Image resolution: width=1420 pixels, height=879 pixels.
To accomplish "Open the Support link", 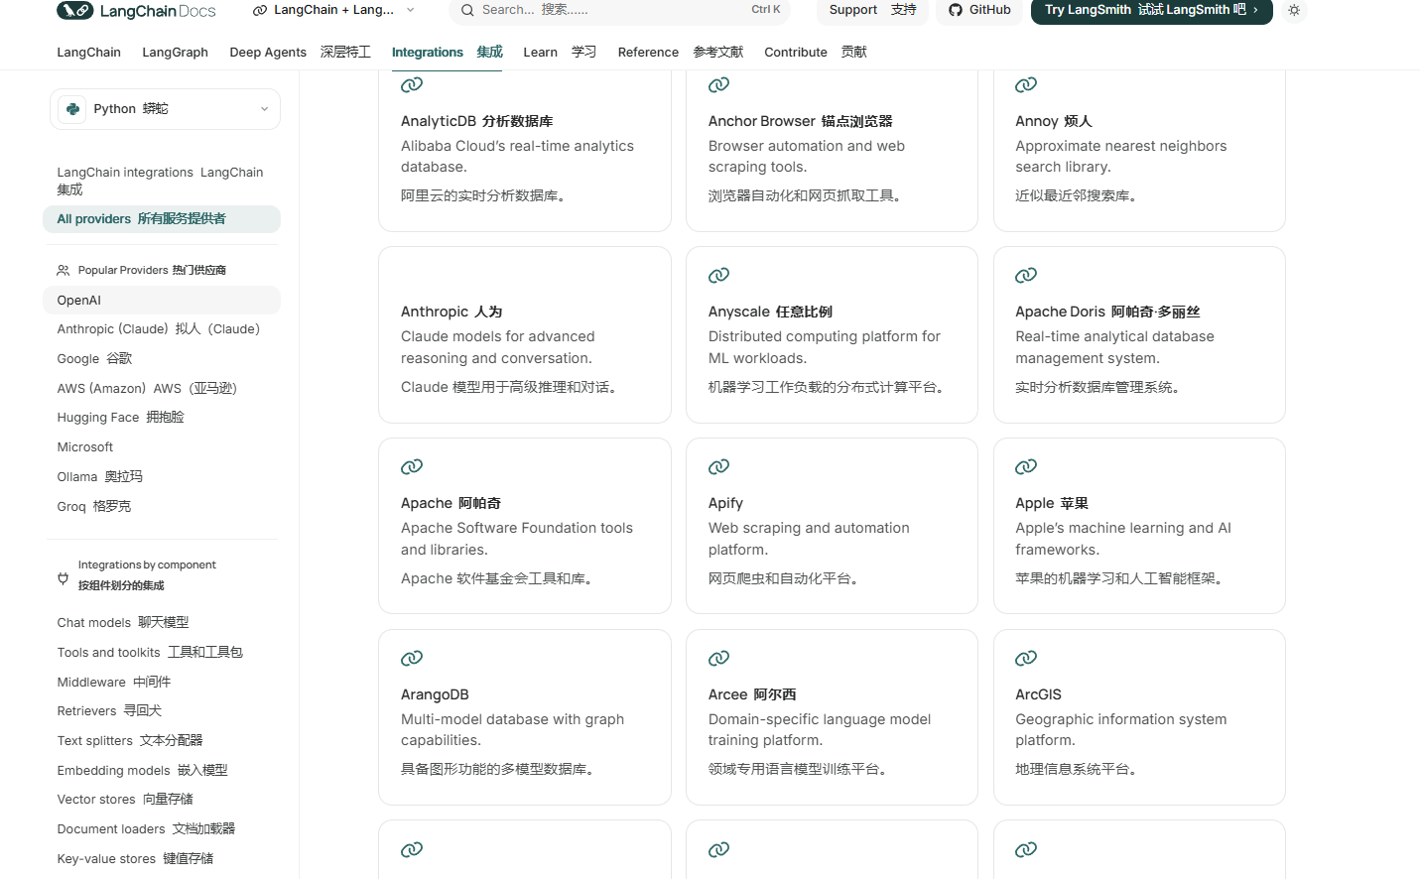I will click(x=852, y=9).
